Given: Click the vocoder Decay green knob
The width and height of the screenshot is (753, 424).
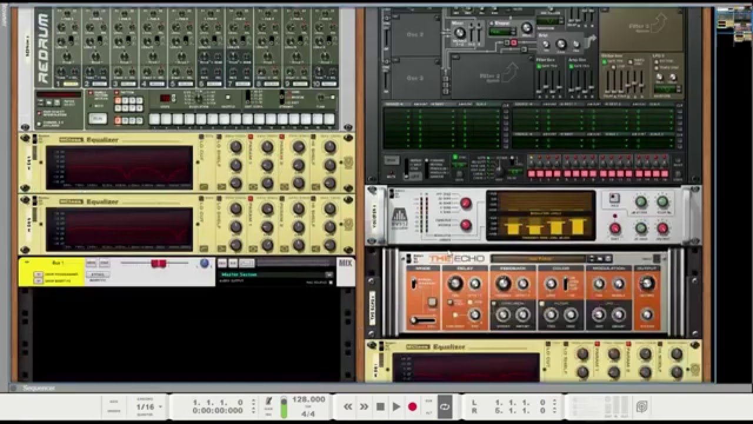Looking at the screenshot, I should [x=663, y=202].
